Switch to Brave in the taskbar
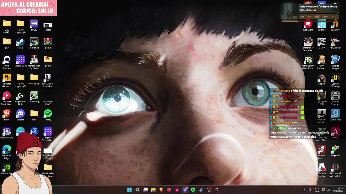Screen dimensions: 346x194 click(161, 190)
